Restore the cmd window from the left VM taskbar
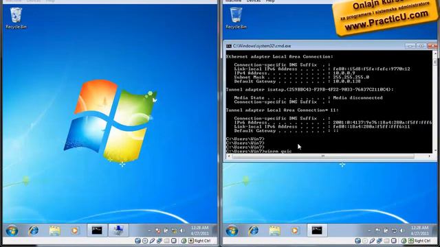Screen dimensions: 440x247 (97, 231)
